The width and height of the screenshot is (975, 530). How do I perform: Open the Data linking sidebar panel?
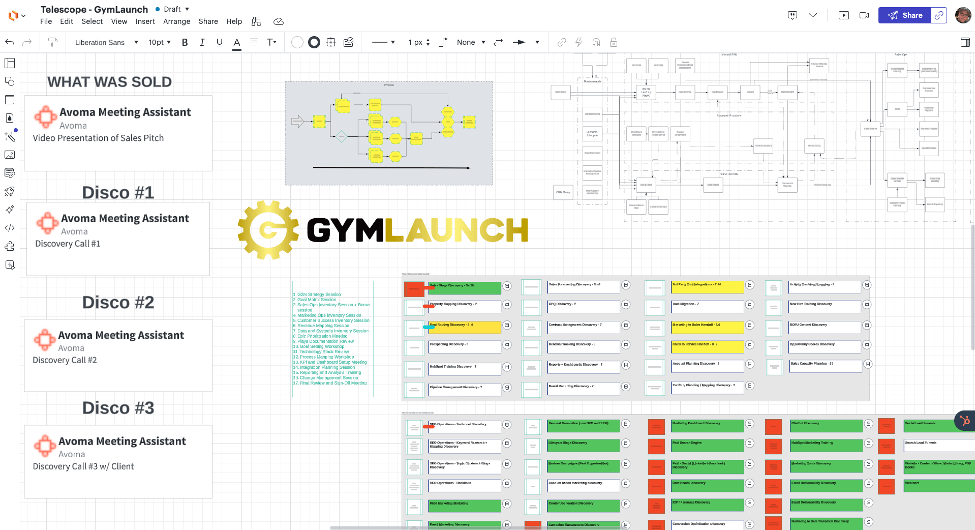(x=10, y=173)
